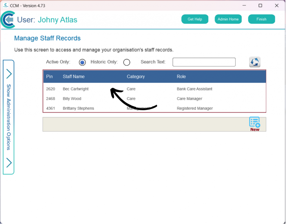Click upper chevron on administration sidebar

[x=9, y=74]
